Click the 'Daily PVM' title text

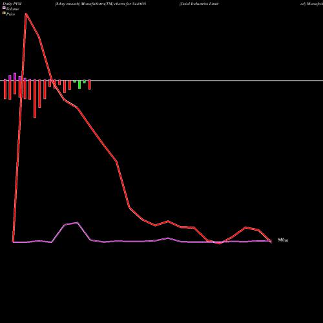(12, 4)
